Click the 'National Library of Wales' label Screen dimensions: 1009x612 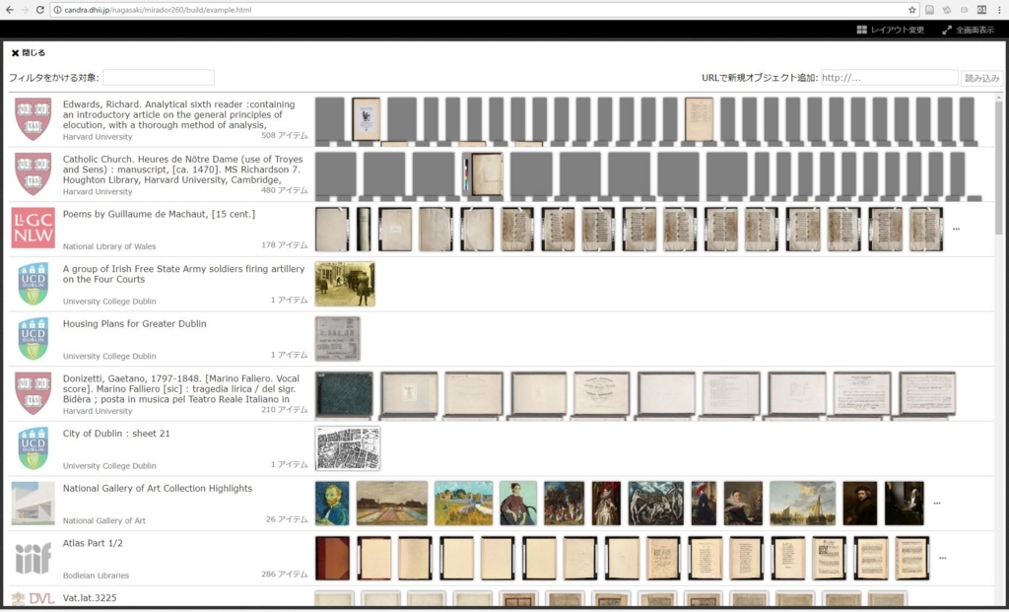(x=109, y=246)
